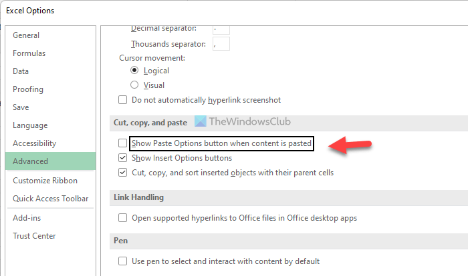468x276 pixels.
Task: Open Trust Center settings
Action: (34, 236)
